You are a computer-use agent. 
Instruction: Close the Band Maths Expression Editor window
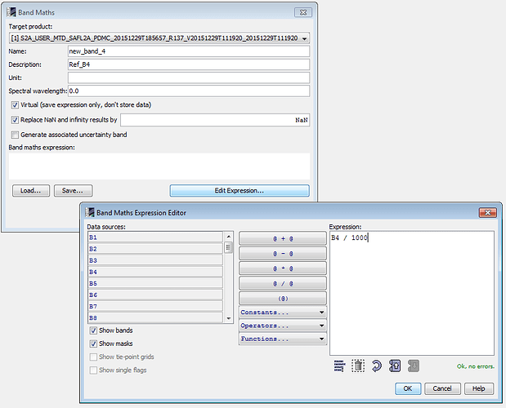[x=488, y=212]
